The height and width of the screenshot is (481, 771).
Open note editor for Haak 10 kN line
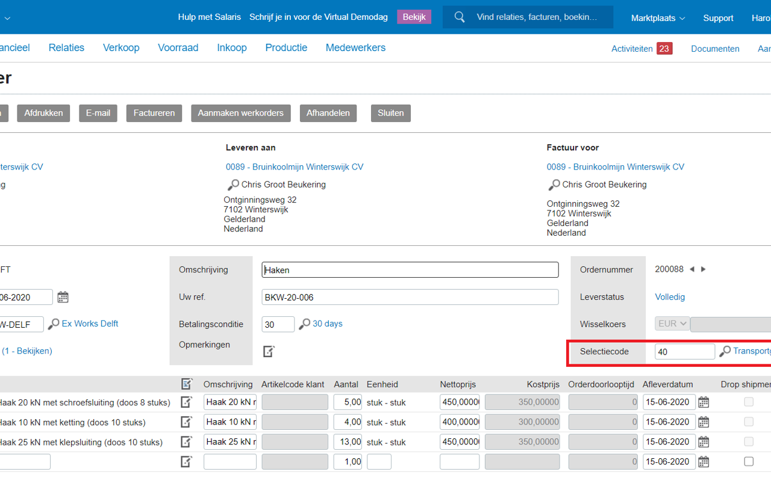click(x=187, y=421)
